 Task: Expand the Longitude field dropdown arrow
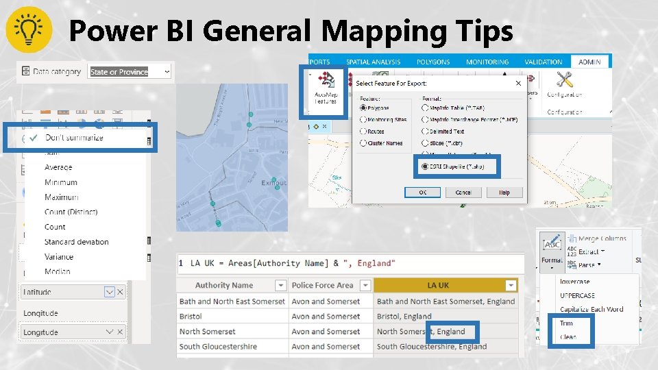110,332
